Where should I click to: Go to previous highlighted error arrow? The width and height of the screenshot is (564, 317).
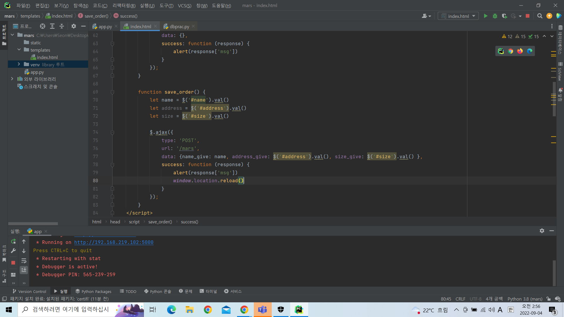pyautogui.click(x=544, y=36)
